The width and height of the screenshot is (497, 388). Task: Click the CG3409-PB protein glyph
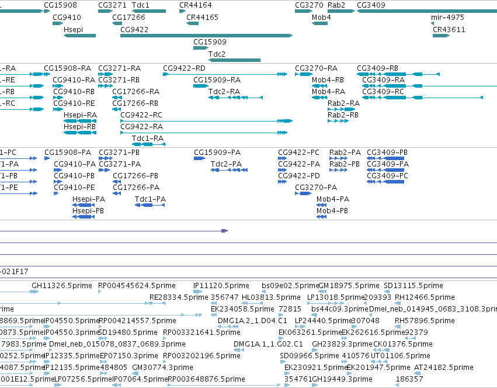coord(385,158)
